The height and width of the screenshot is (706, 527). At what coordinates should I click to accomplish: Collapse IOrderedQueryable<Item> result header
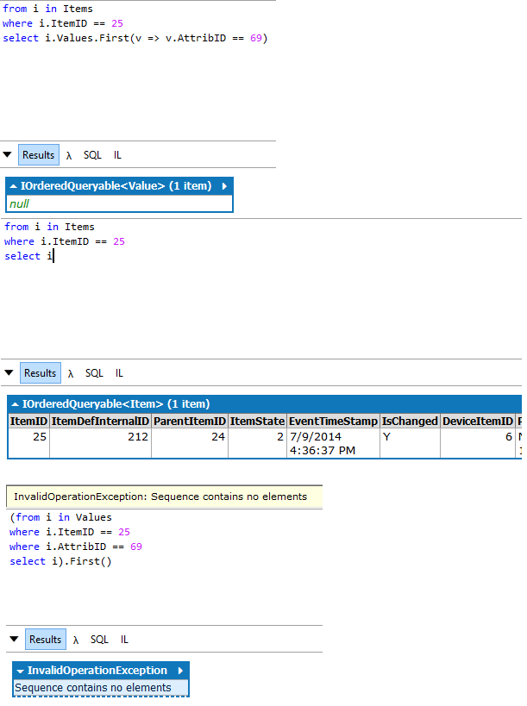tap(15, 404)
